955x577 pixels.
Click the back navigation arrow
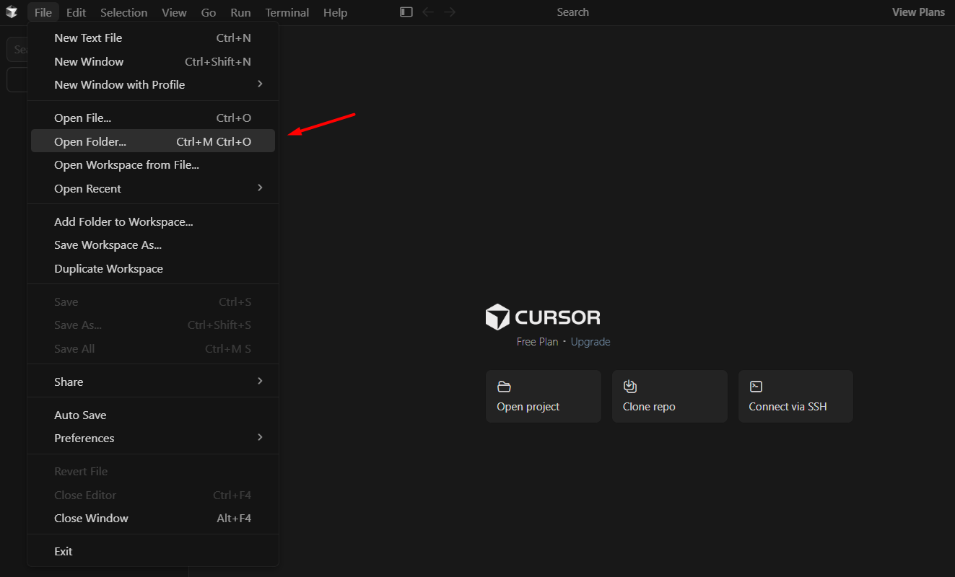pyautogui.click(x=428, y=12)
